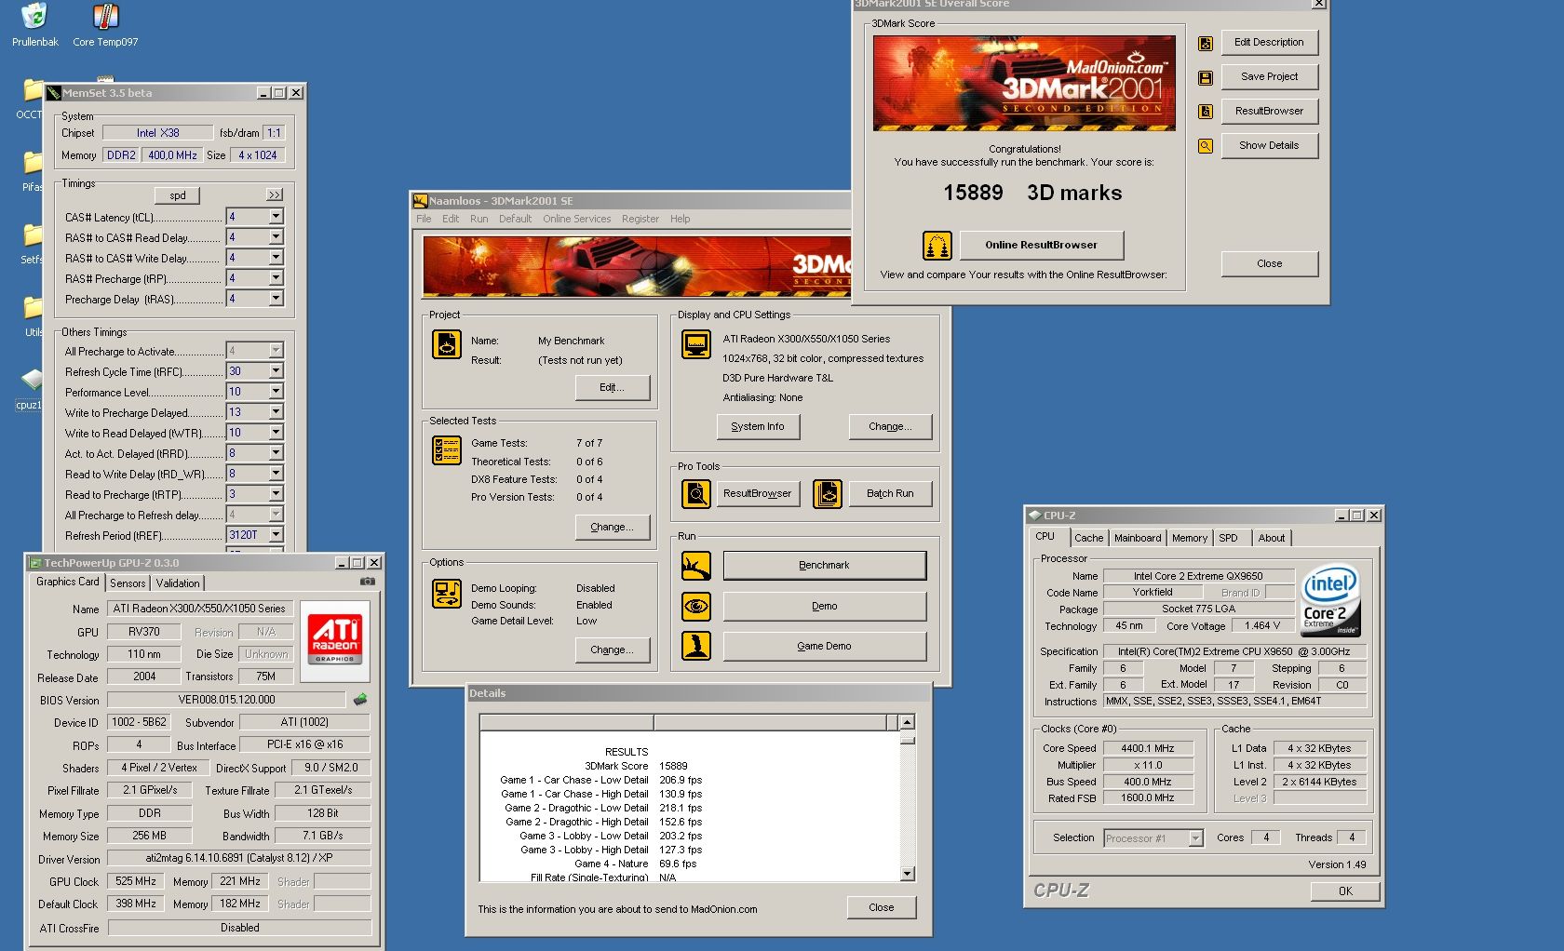Switch to the SPD tab in CPU-Z
The height and width of the screenshot is (951, 1564).
[1229, 538]
